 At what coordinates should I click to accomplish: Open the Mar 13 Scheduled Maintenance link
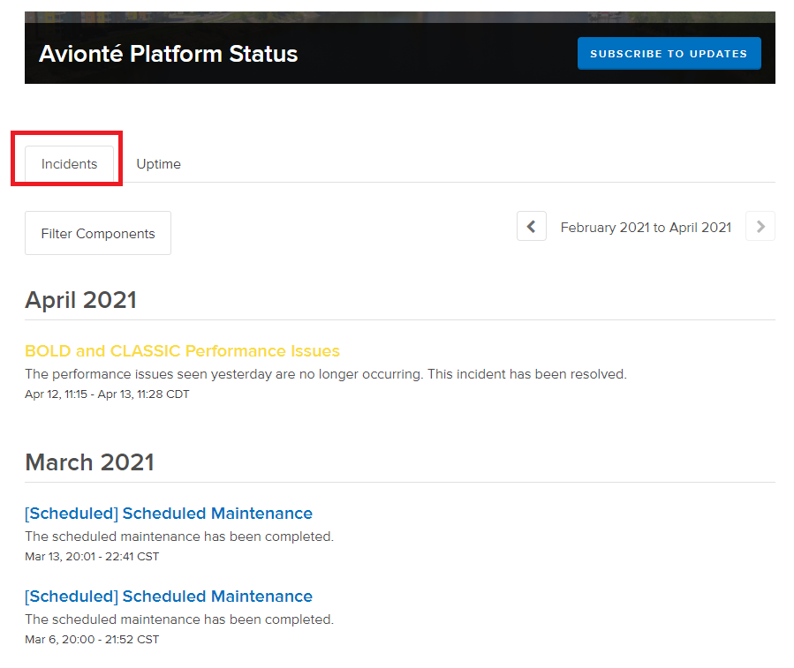pos(169,514)
